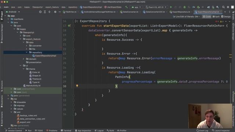Hide the Project panel with minus icon
This screenshot has width=235, height=132.
59,12
